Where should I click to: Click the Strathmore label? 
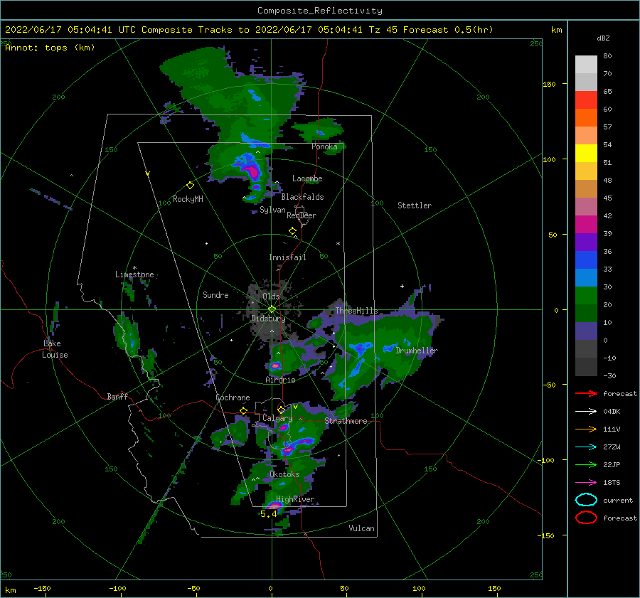coord(346,421)
